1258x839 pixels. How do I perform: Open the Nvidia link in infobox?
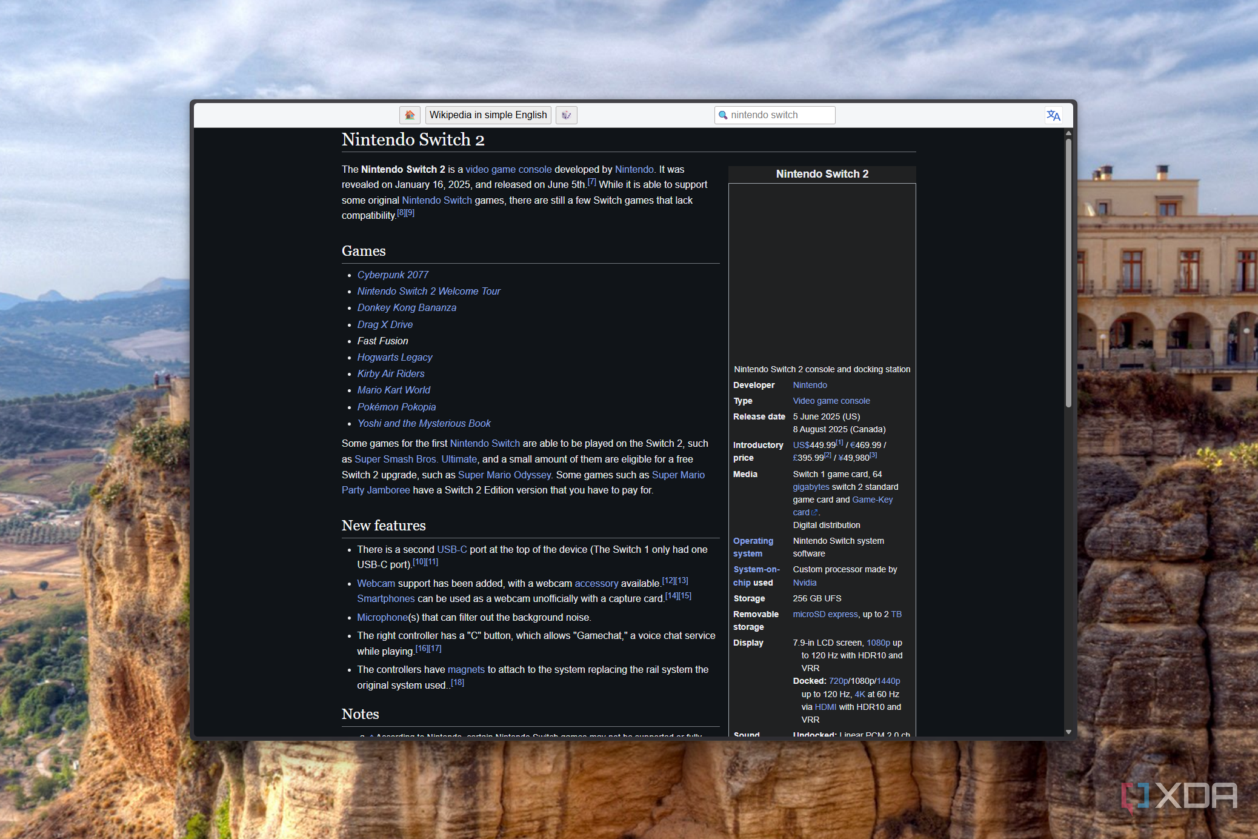tap(804, 583)
